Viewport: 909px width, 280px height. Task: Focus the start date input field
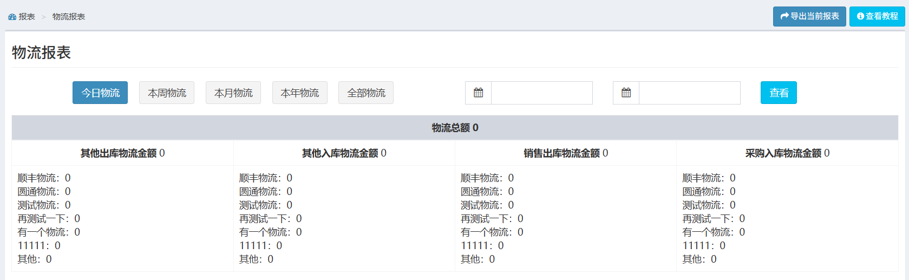pyautogui.click(x=541, y=93)
